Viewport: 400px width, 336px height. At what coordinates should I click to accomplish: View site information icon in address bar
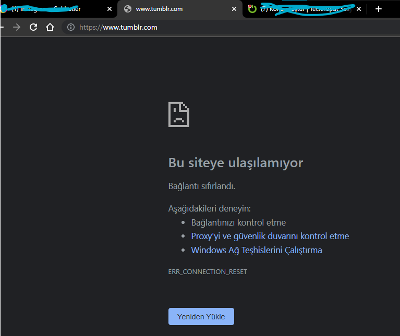pos(70,27)
